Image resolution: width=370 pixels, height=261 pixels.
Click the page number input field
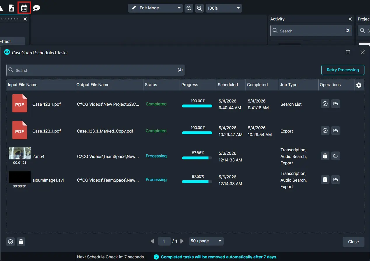tap(164, 241)
